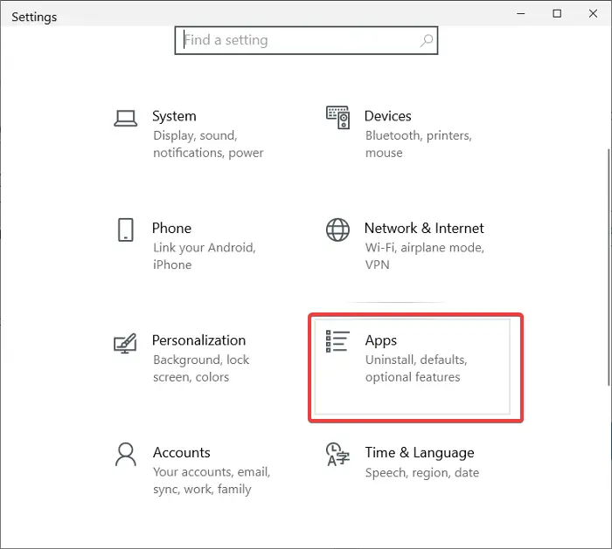Maximize the Settings window
Image resolution: width=612 pixels, height=549 pixels.
pyautogui.click(x=557, y=14)
